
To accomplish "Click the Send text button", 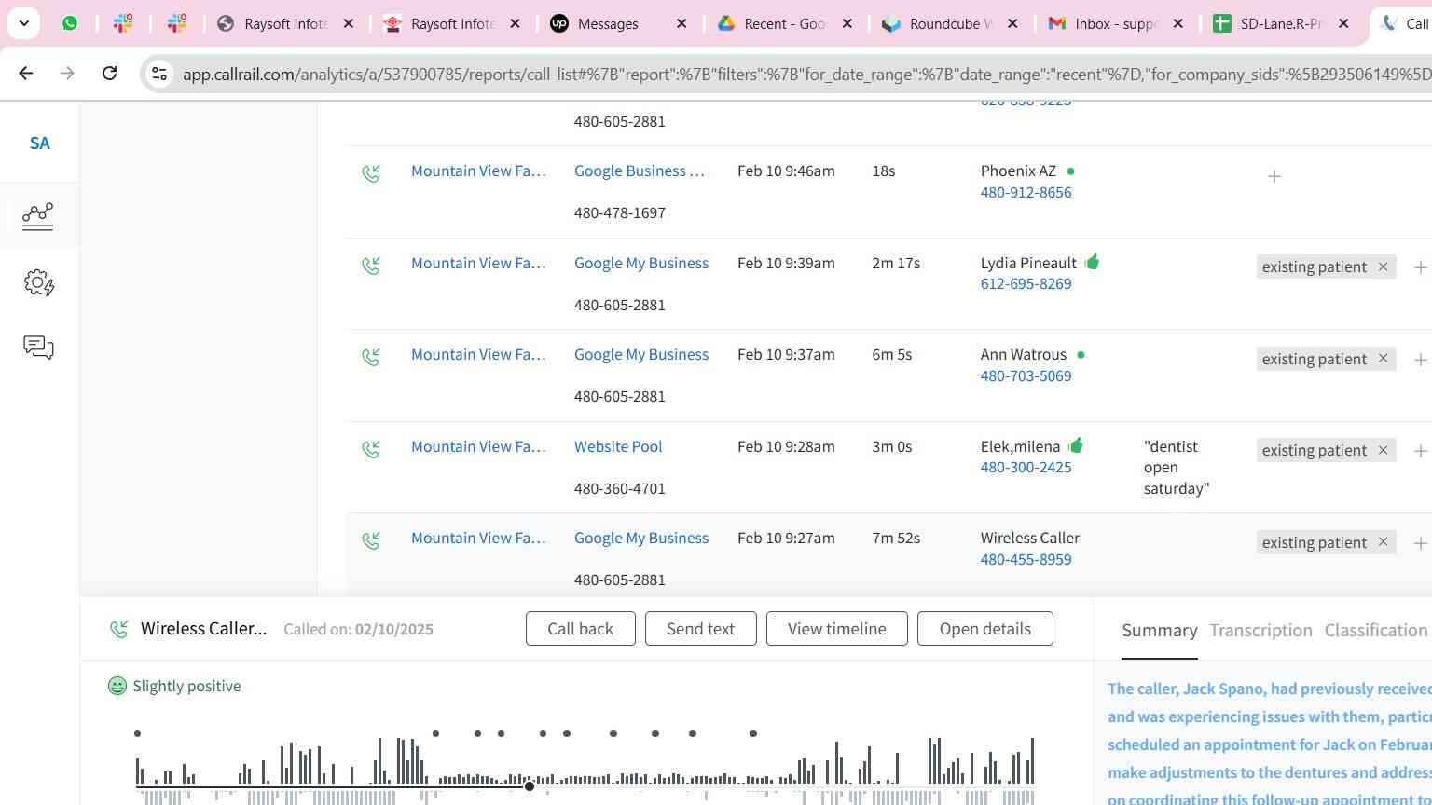I will (x=700, y=629).
